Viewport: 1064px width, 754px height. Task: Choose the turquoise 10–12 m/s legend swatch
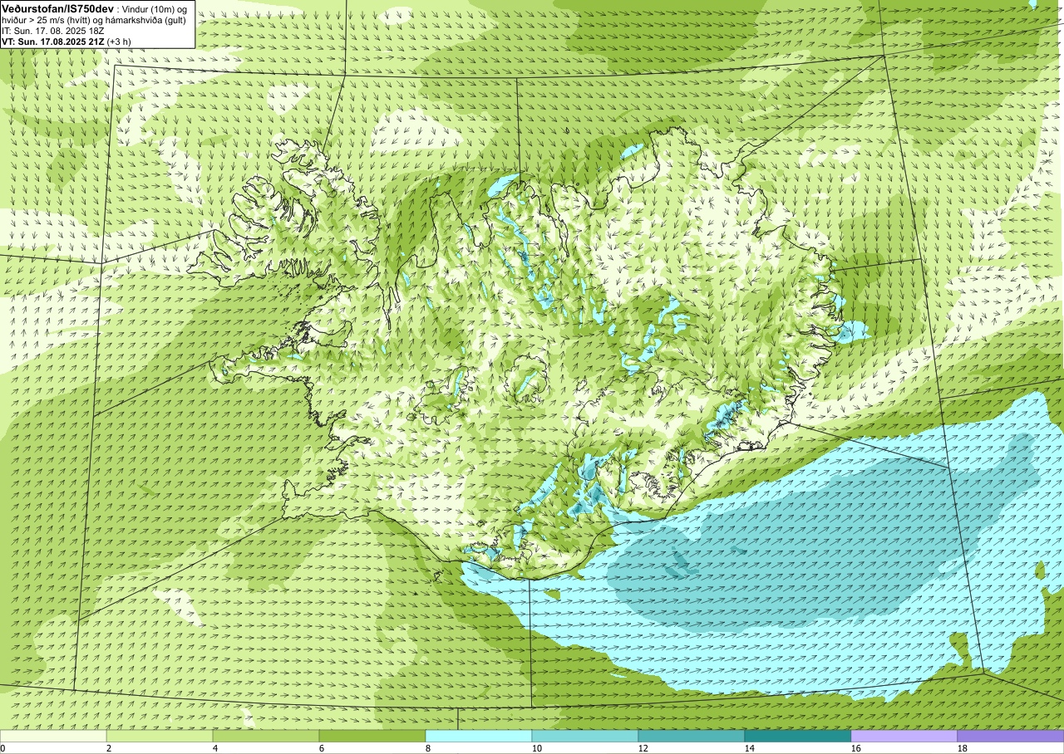pyautogui.click(x=585, y=736)
